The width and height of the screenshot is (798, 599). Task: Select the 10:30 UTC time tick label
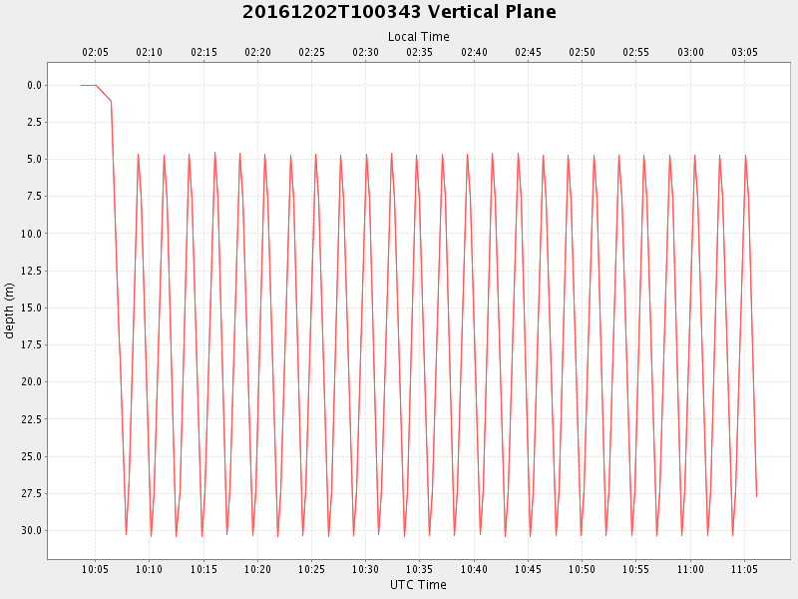[366, 569]
